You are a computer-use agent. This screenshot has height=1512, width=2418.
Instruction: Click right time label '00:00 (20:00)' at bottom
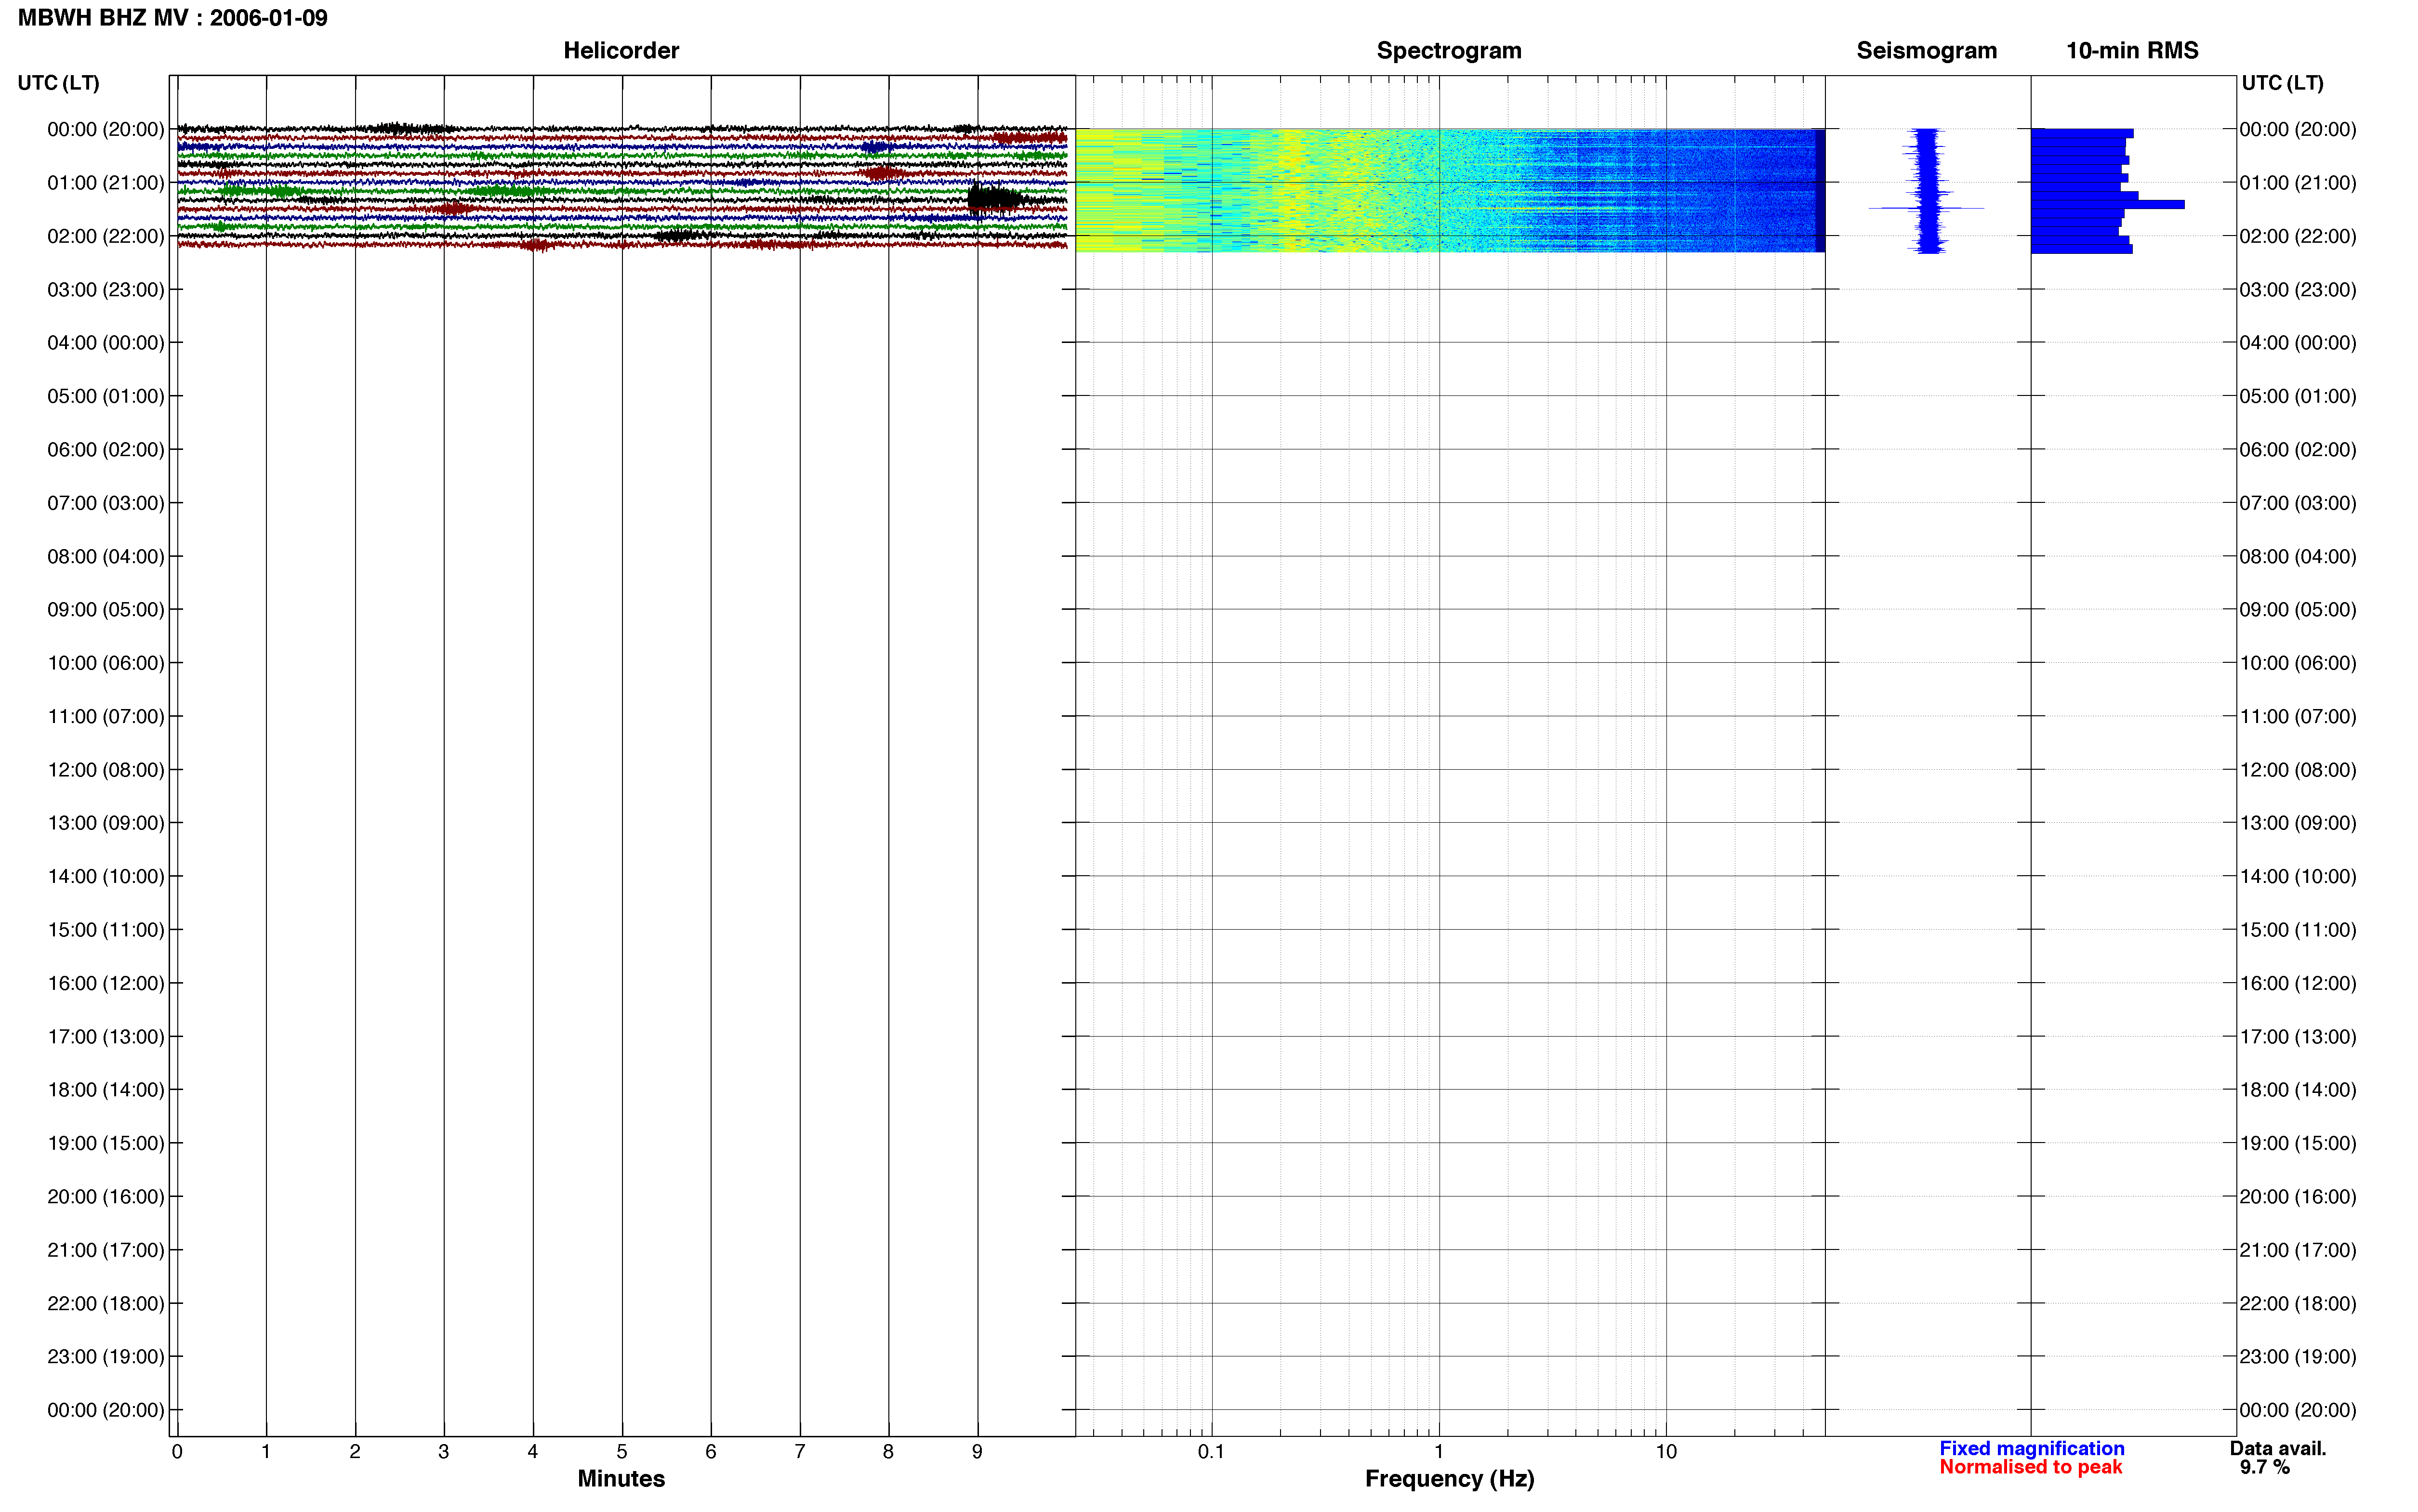click(2297, 1410)
